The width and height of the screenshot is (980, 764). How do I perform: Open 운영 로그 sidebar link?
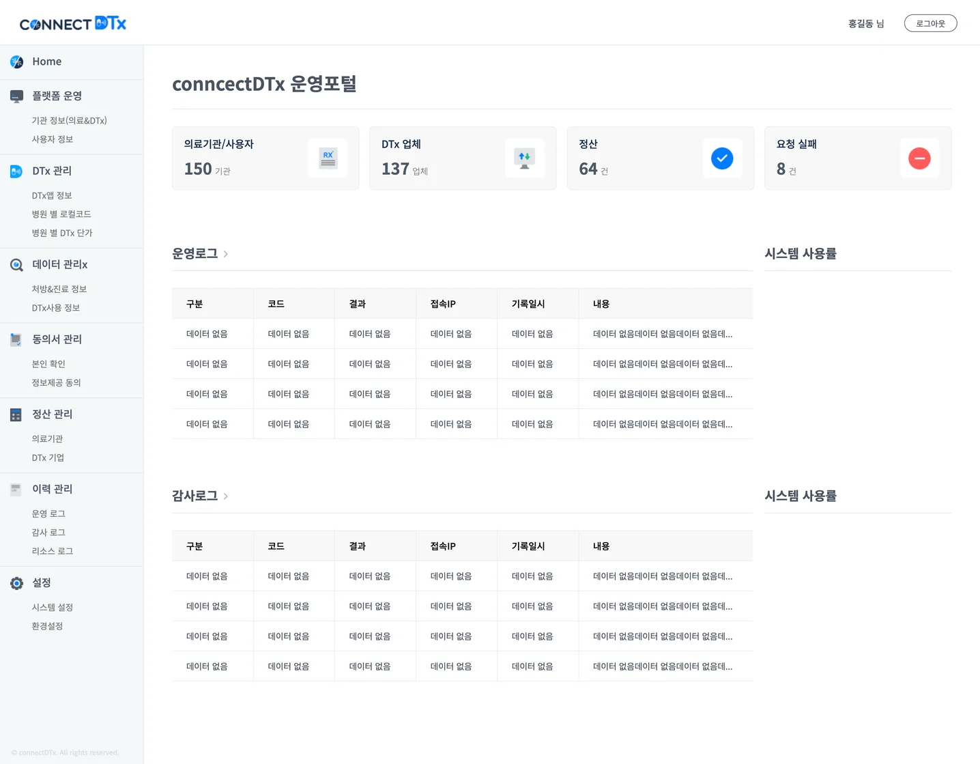point(48,514)
